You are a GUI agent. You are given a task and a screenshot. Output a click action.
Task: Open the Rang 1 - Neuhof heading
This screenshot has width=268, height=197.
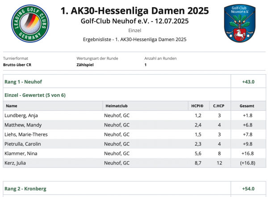(x=23, y=82)
